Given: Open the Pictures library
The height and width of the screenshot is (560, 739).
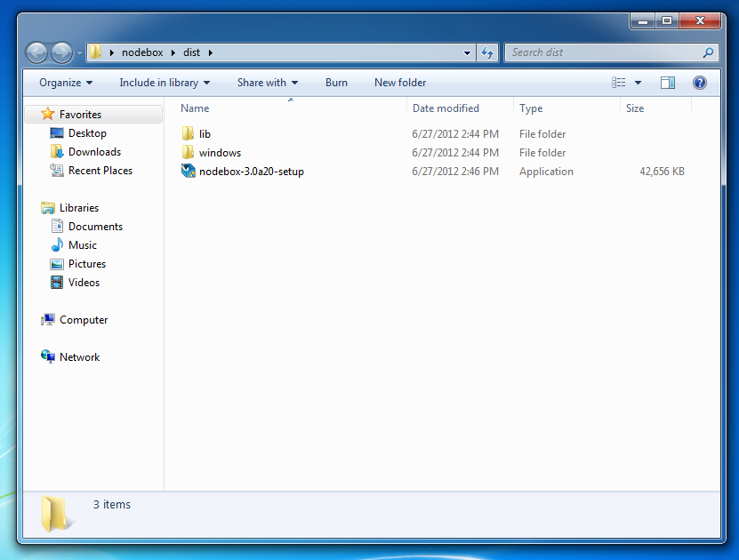Looking at the screenshot, I should (x=87, y=264).
